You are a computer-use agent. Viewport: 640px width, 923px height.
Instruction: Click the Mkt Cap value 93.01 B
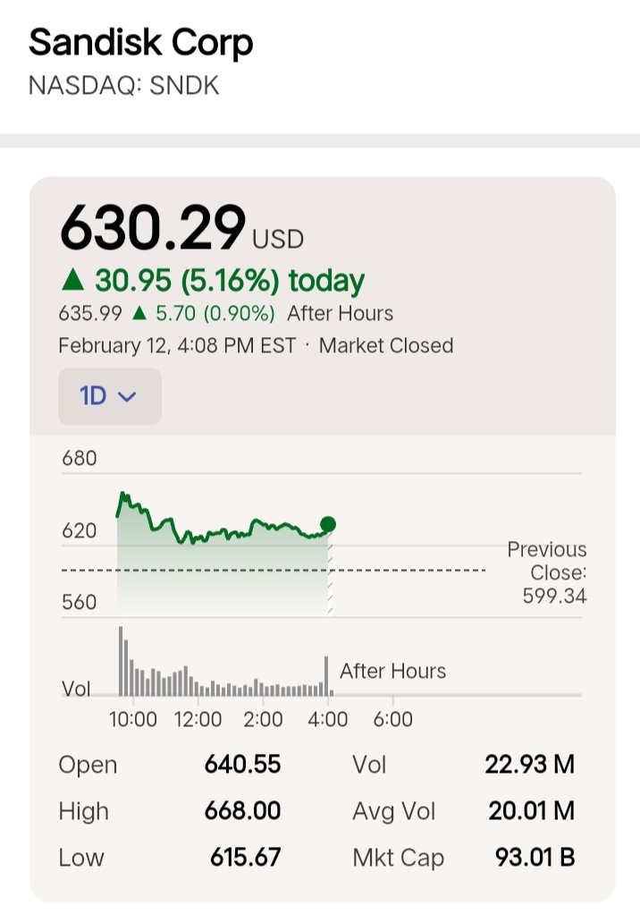535,858
